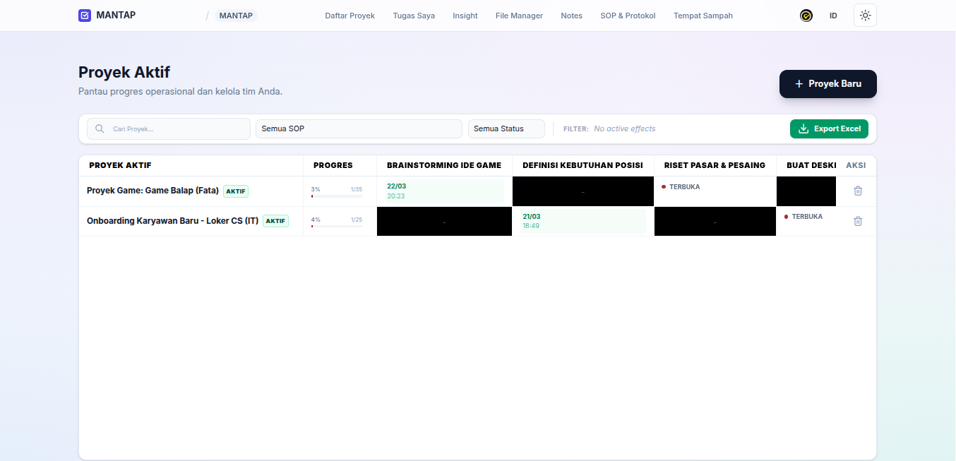Click the MANTAP breadcrumb chip
This screenshot has width=956, height=461.
pyautogui.click(x=236, y=16)
